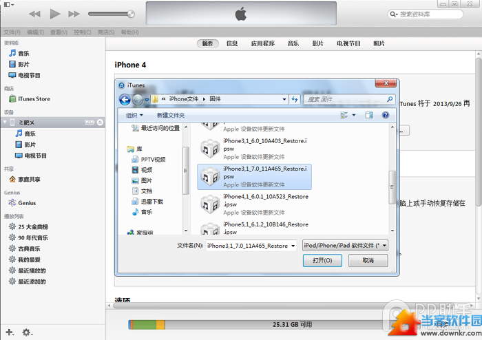Select 迅雷下载 library folder
This screenshot has width=482, height=340.
pyautogui.click(x=147, y=202)
